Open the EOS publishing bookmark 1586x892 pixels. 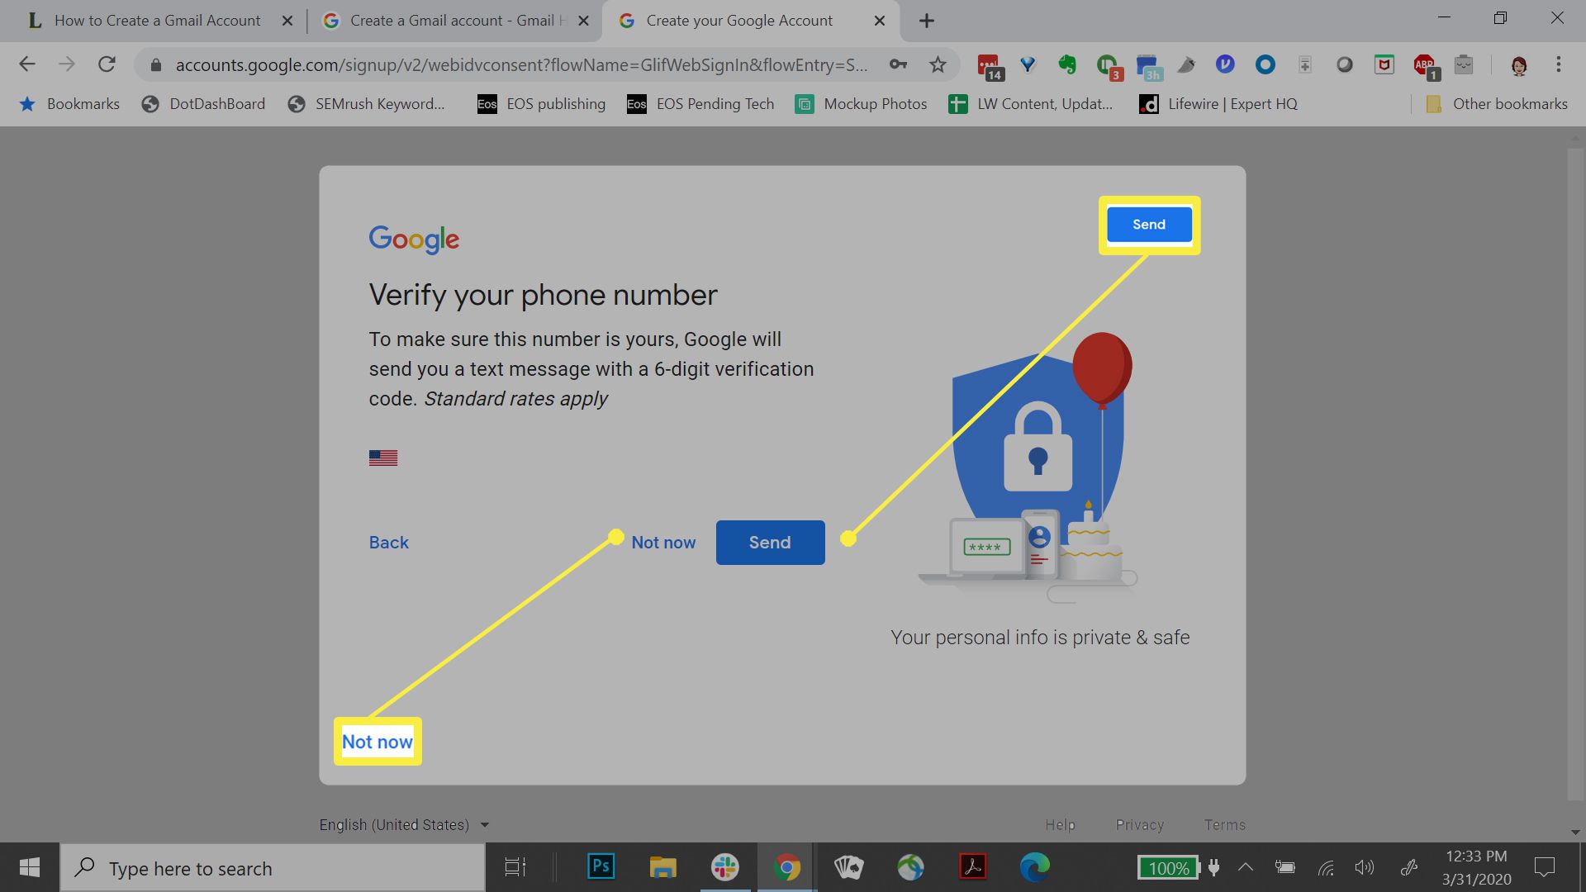541,104
